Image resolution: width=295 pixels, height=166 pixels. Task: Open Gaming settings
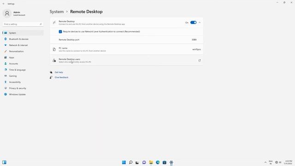click(23, 76)
